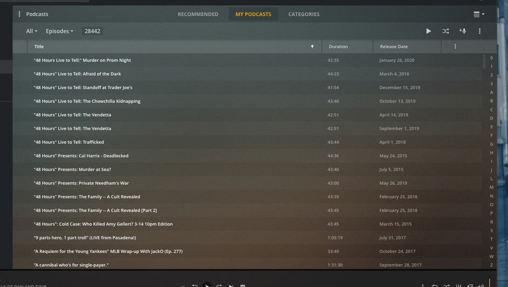Jump to letter W in the alphabet bar

(491, 256)
